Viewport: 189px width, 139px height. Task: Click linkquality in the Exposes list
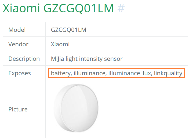[x=168, y=73]
